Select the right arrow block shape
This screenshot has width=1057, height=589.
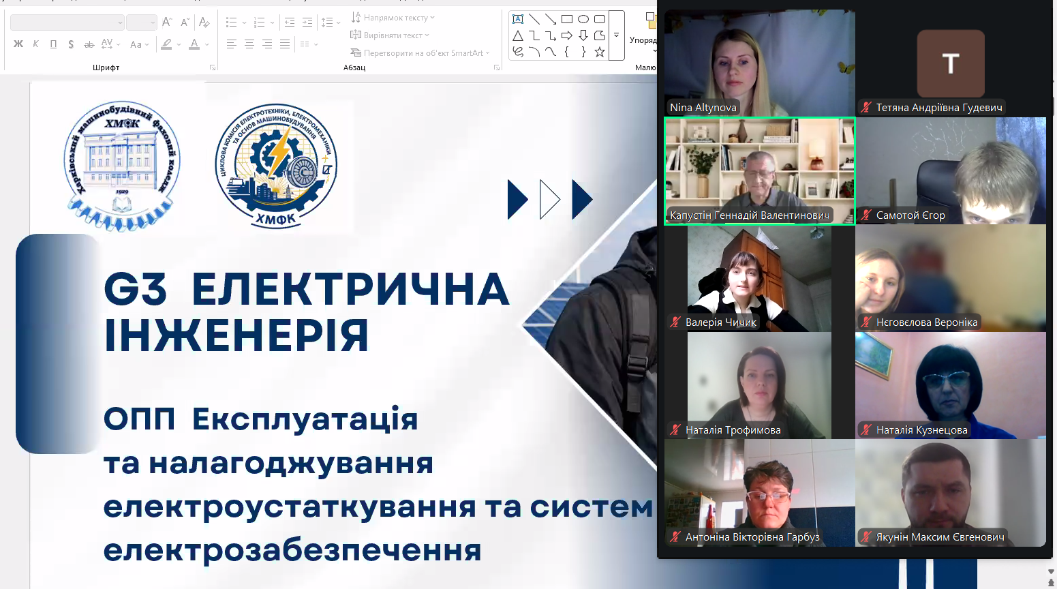point(567,35)
